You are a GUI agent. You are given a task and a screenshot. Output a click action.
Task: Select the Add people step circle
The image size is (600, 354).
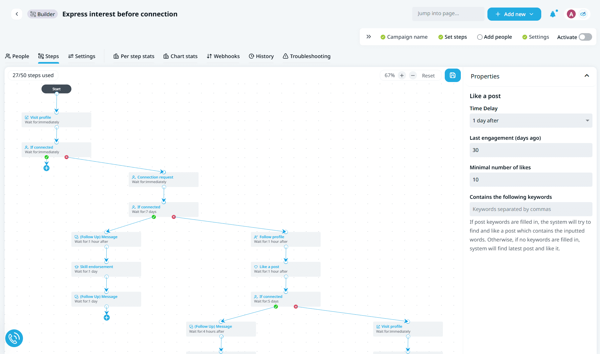pyautogui.click(x=480, y=37)
